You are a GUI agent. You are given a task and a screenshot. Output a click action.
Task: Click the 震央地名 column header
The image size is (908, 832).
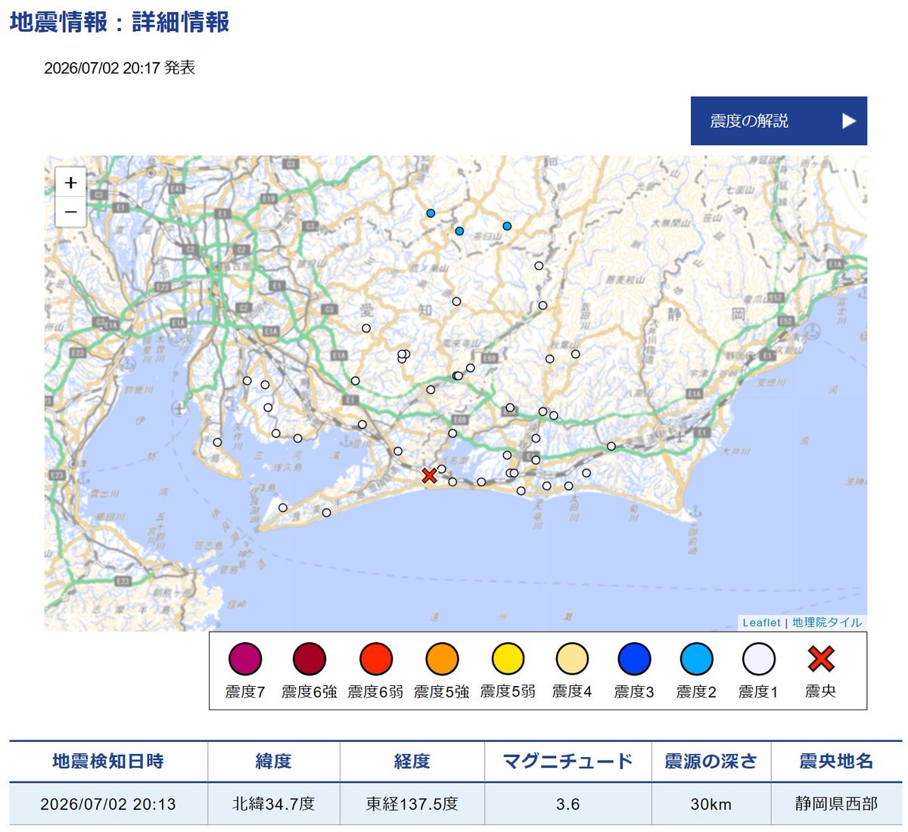836,761
